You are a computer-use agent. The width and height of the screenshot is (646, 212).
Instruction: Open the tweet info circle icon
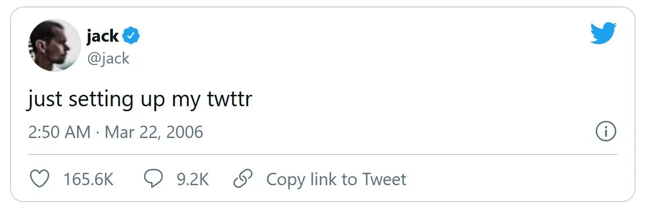(x=606, y=132)
